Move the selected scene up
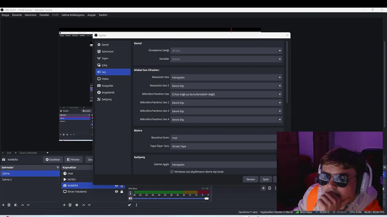The width and height of the screenshot is (387, 217). pos(22,205)
